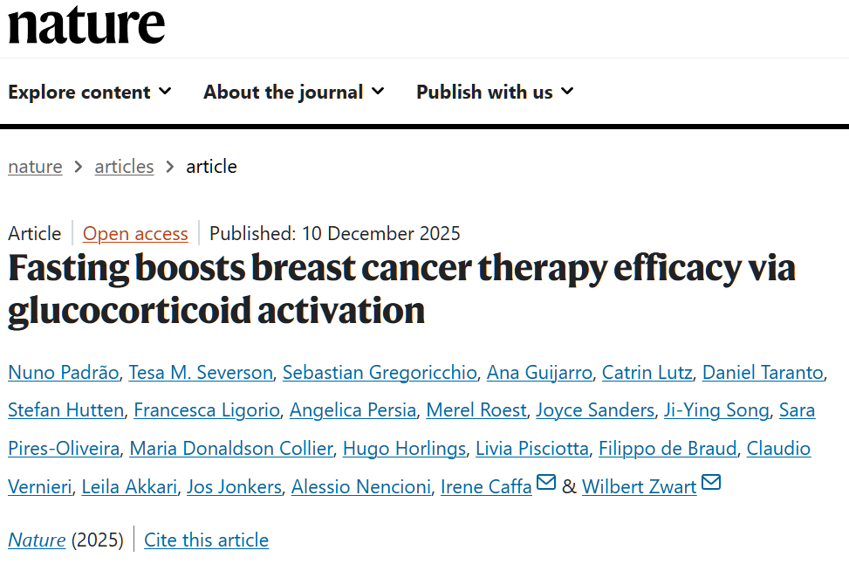Open author Irene Caffa details

point(486,487)
